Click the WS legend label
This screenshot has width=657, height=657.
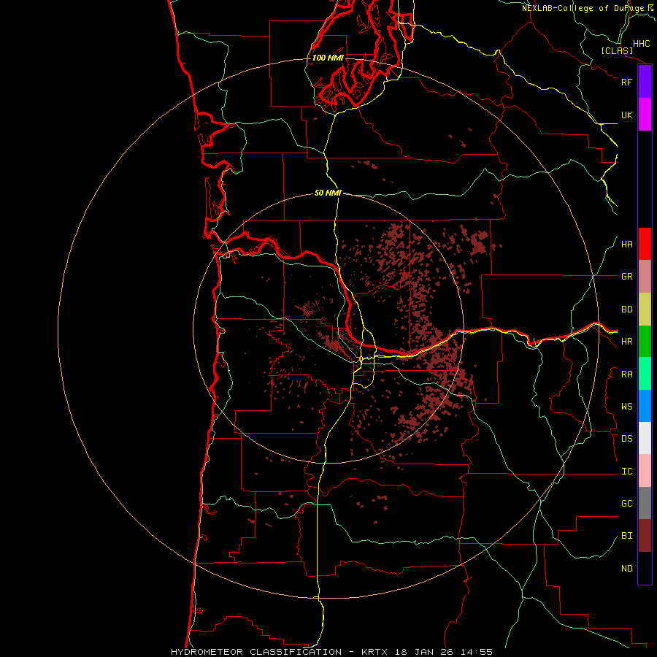pos(626,407)
